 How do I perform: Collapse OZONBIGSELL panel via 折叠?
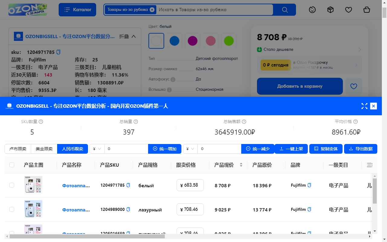click(x=128, y=36)
